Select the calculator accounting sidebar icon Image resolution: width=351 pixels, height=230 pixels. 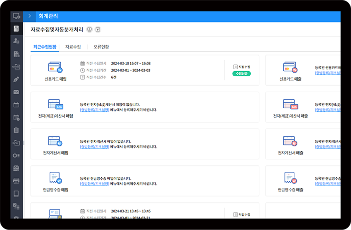coord(16,29)
